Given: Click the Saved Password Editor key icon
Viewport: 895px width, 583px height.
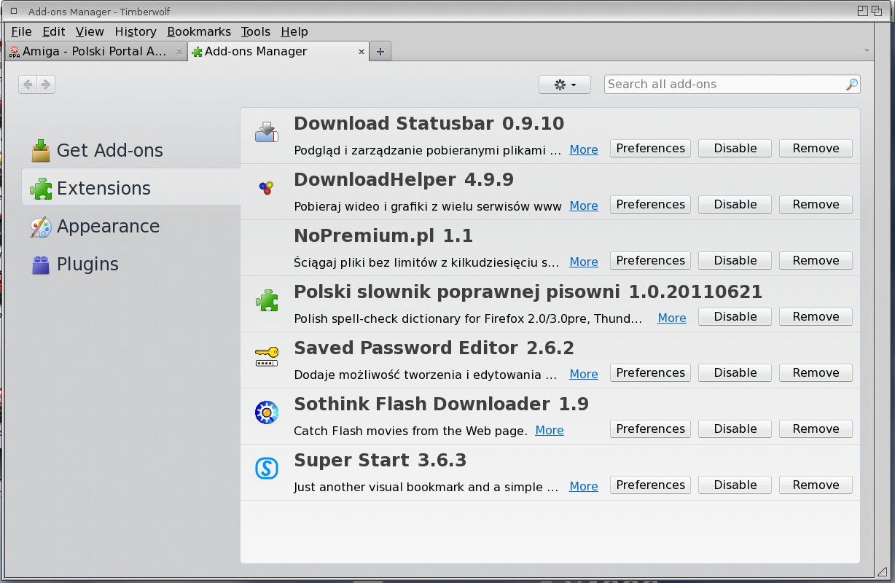Looking at the screenshot, I should [267, 356].
